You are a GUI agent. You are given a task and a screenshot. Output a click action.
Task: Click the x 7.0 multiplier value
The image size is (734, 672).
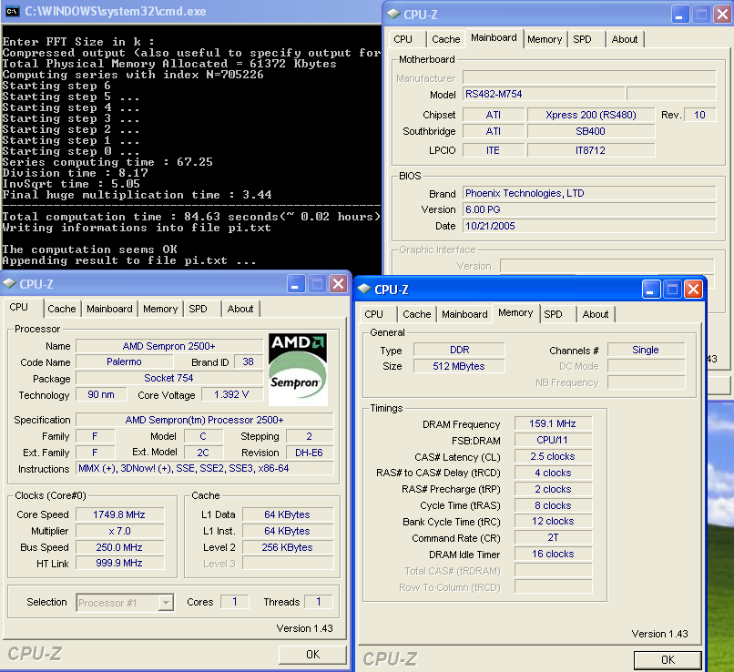[x=119, y=531]
